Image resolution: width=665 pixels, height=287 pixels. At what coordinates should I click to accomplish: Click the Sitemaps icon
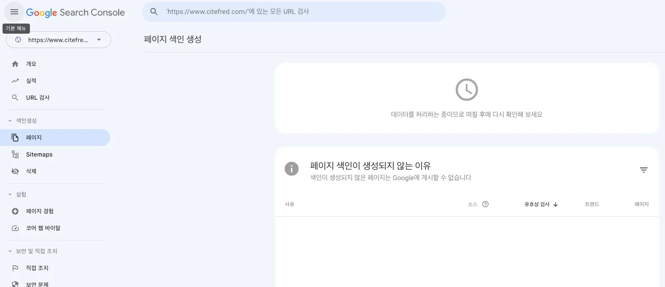15,154
